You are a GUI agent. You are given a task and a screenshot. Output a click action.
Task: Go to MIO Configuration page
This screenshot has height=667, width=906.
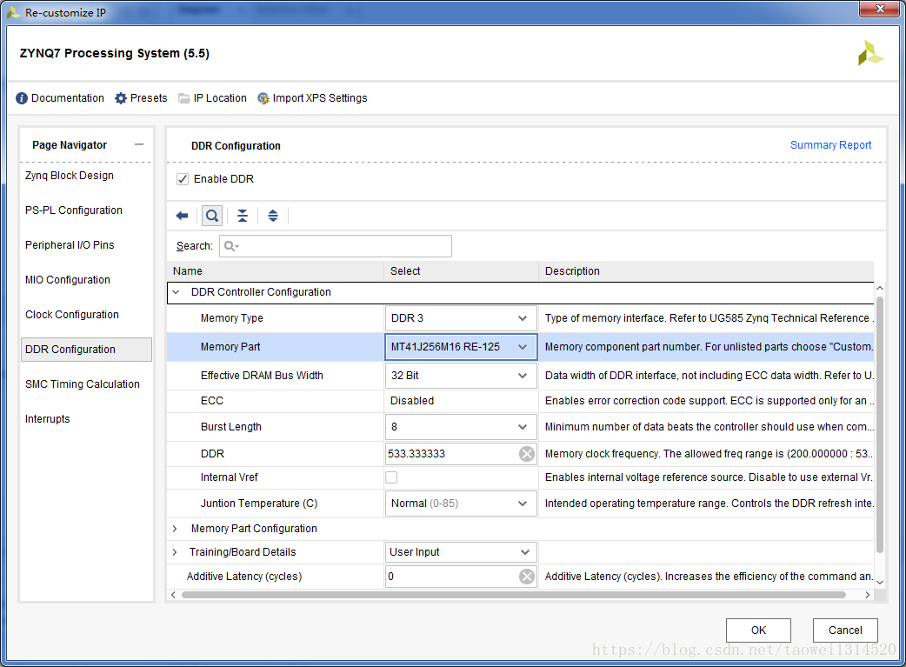(x=67, y=280)
